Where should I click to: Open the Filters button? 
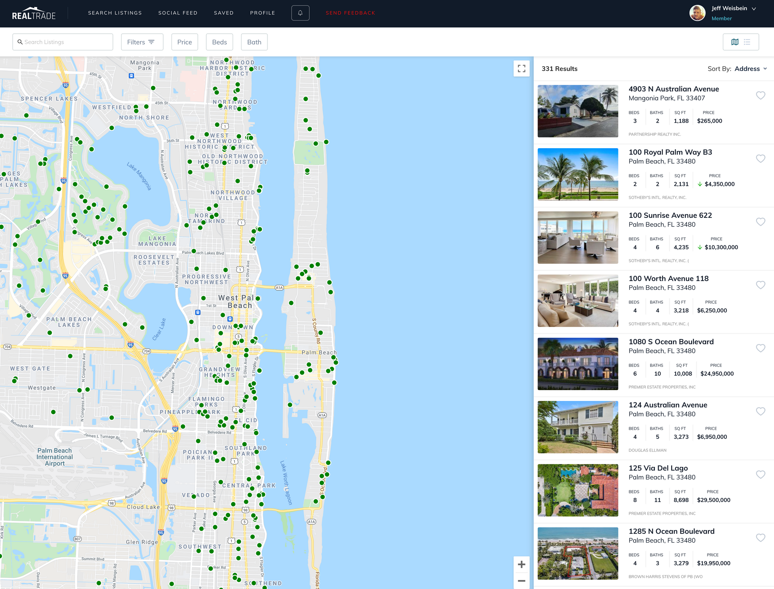click(142, 42)
